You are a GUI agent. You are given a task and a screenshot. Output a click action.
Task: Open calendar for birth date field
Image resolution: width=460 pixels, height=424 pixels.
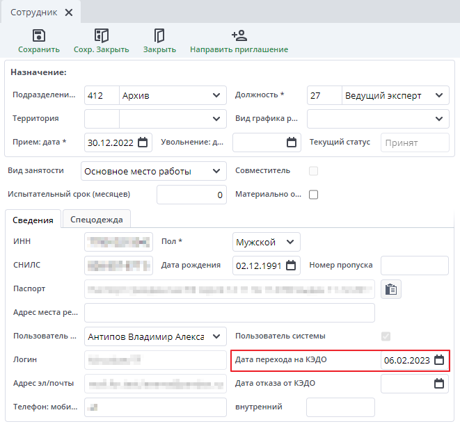(292, 266)
